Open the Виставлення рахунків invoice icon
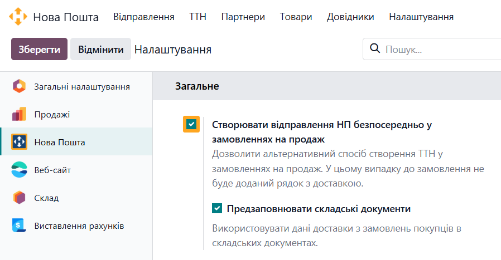The image size is (501, 260). coord(19,225)
